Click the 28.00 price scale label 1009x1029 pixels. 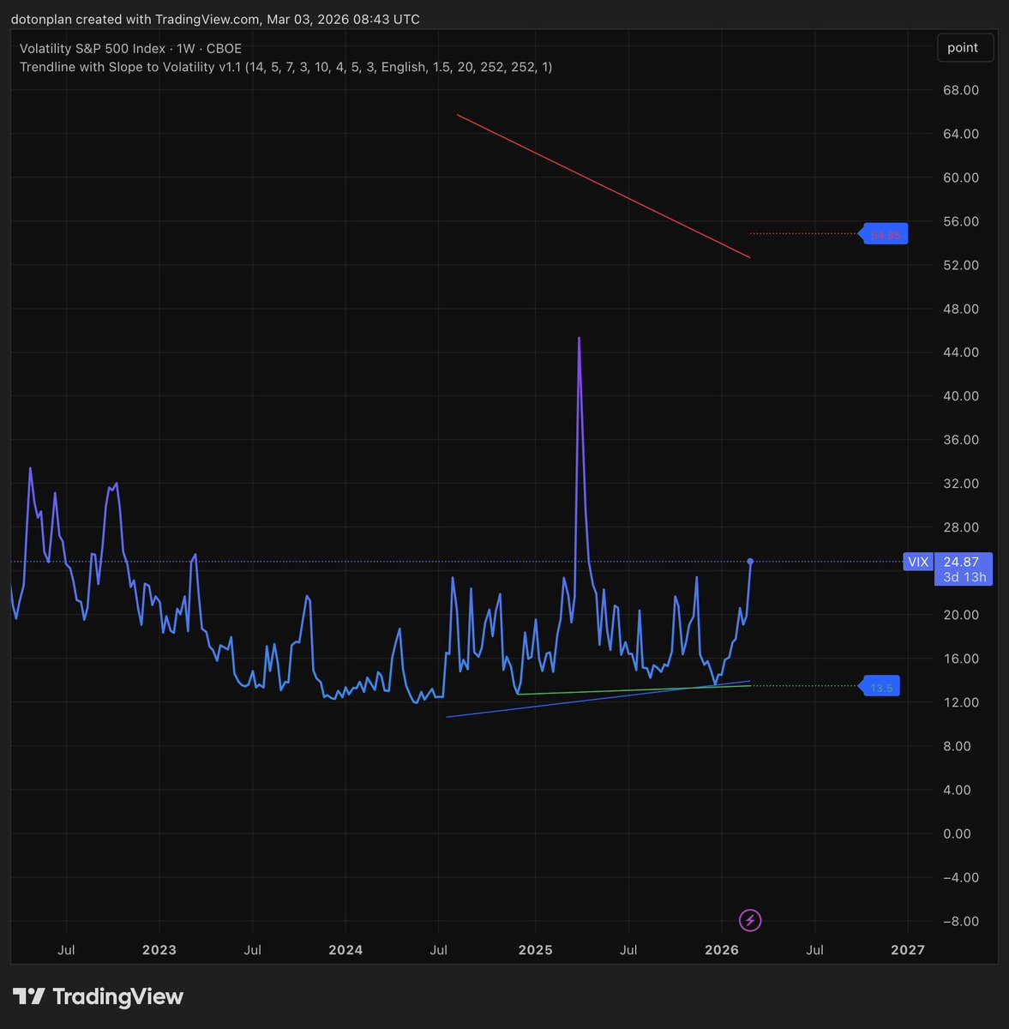click(x=960, y=527)
